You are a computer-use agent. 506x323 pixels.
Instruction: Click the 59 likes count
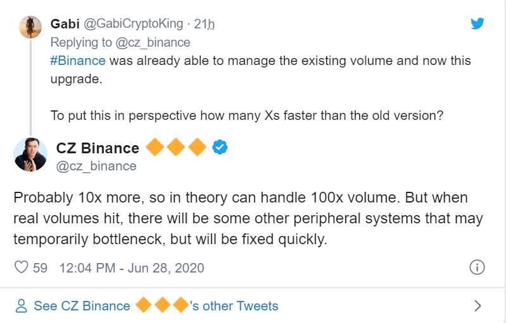40,267
